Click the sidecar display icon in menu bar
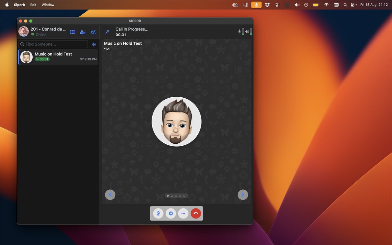 pyautogui.click(x=245, y=5)
